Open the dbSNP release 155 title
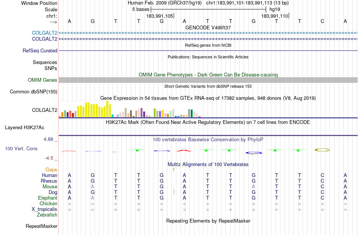 tap(208, 86)
